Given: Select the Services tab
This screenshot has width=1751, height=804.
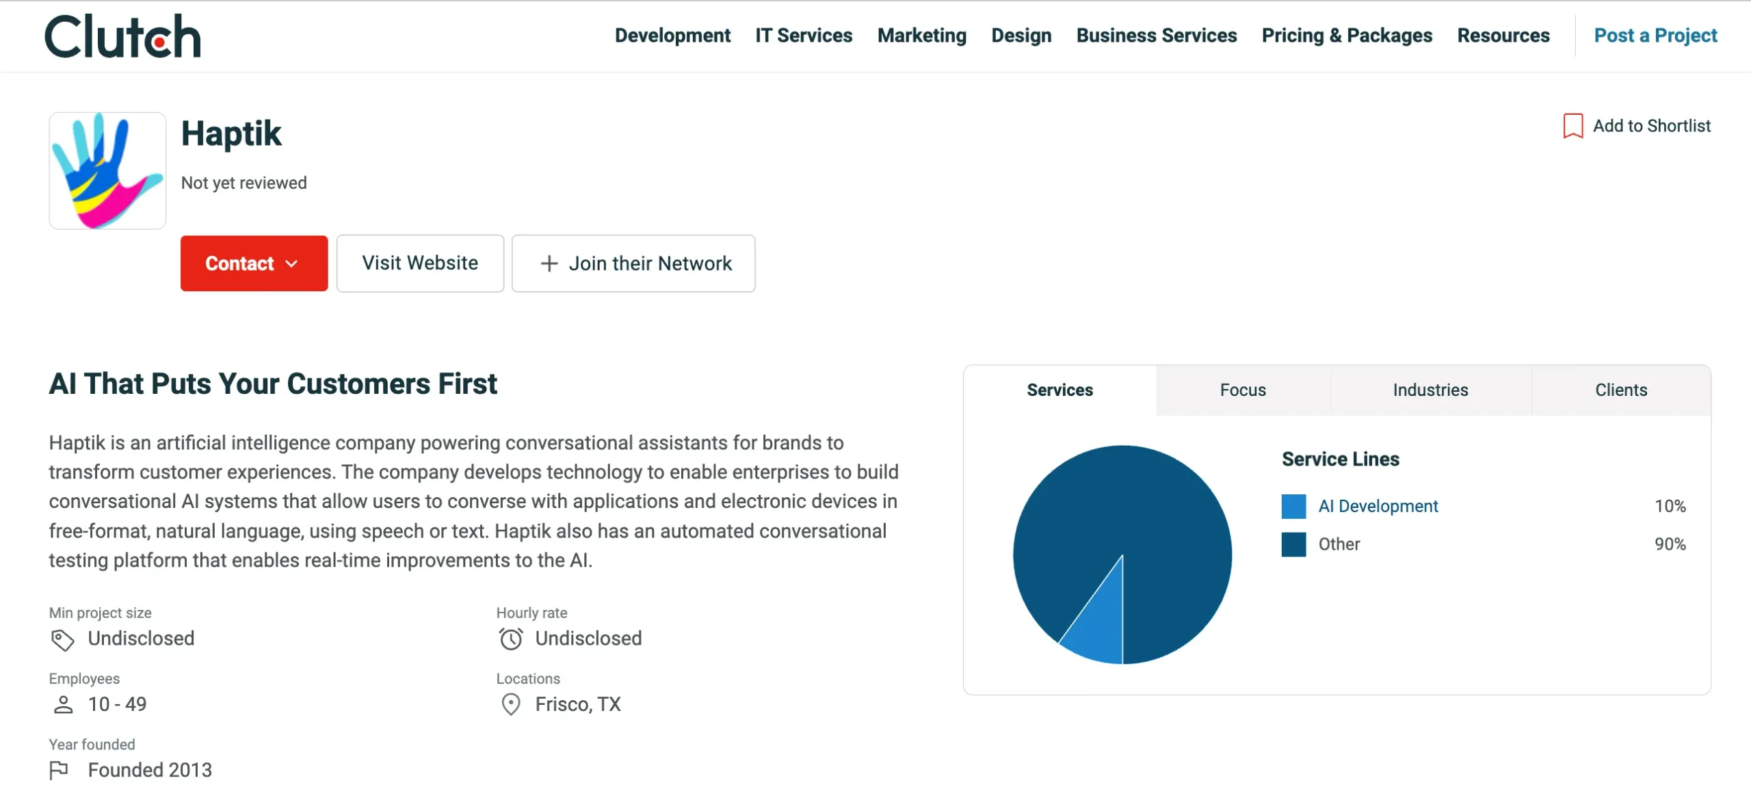Looking at the screenshot, I should pyautogui.click(x=1059, y=390).
